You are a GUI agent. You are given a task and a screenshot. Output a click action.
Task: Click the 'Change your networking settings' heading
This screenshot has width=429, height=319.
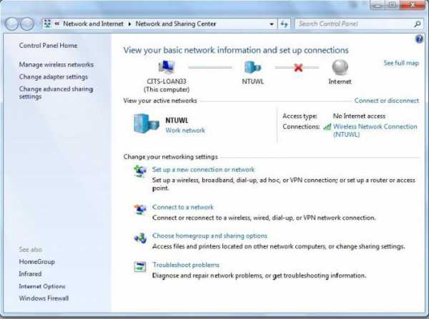170,157
